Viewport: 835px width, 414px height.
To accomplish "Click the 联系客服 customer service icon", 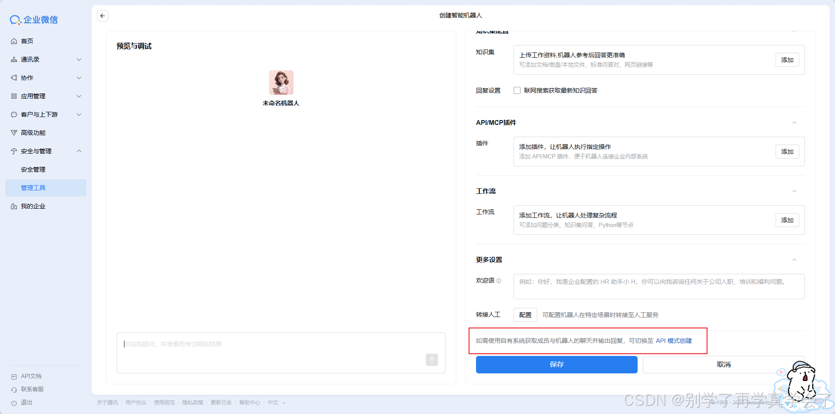I will coord(14,389).
